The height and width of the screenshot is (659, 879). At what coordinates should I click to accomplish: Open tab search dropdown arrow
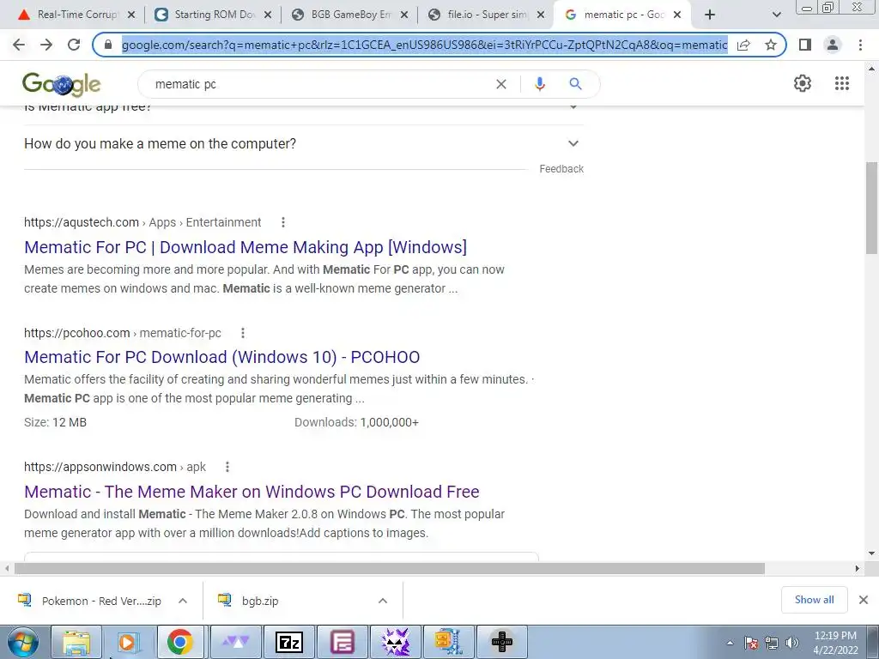click(x=776, y=15)
